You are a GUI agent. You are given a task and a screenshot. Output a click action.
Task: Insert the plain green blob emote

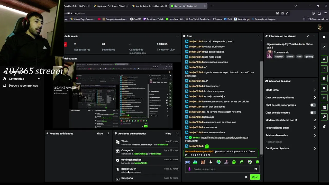coord(234,162)
